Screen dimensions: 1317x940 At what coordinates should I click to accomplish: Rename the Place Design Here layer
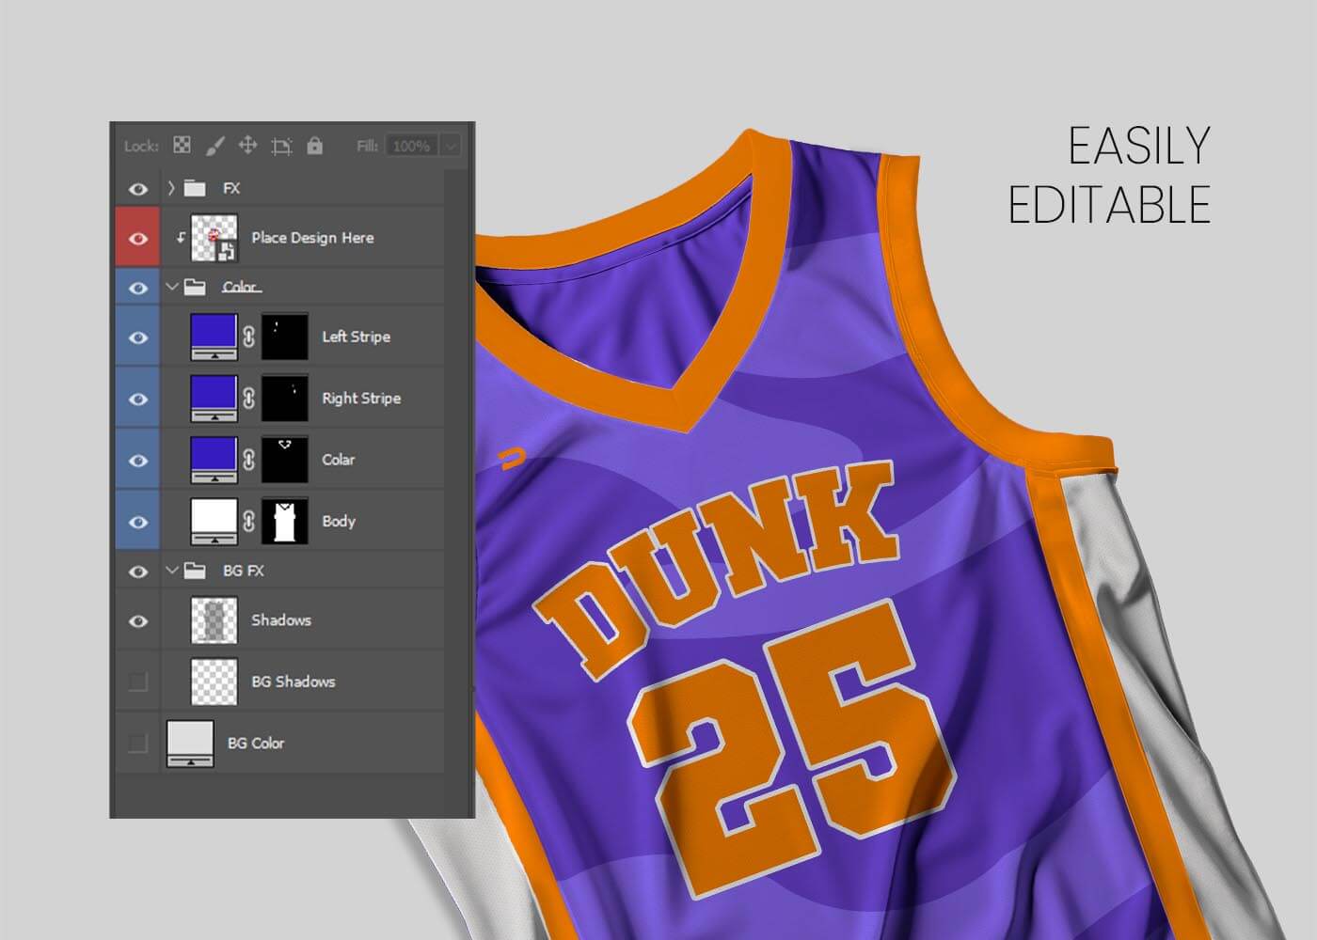(x=311, y=237)
